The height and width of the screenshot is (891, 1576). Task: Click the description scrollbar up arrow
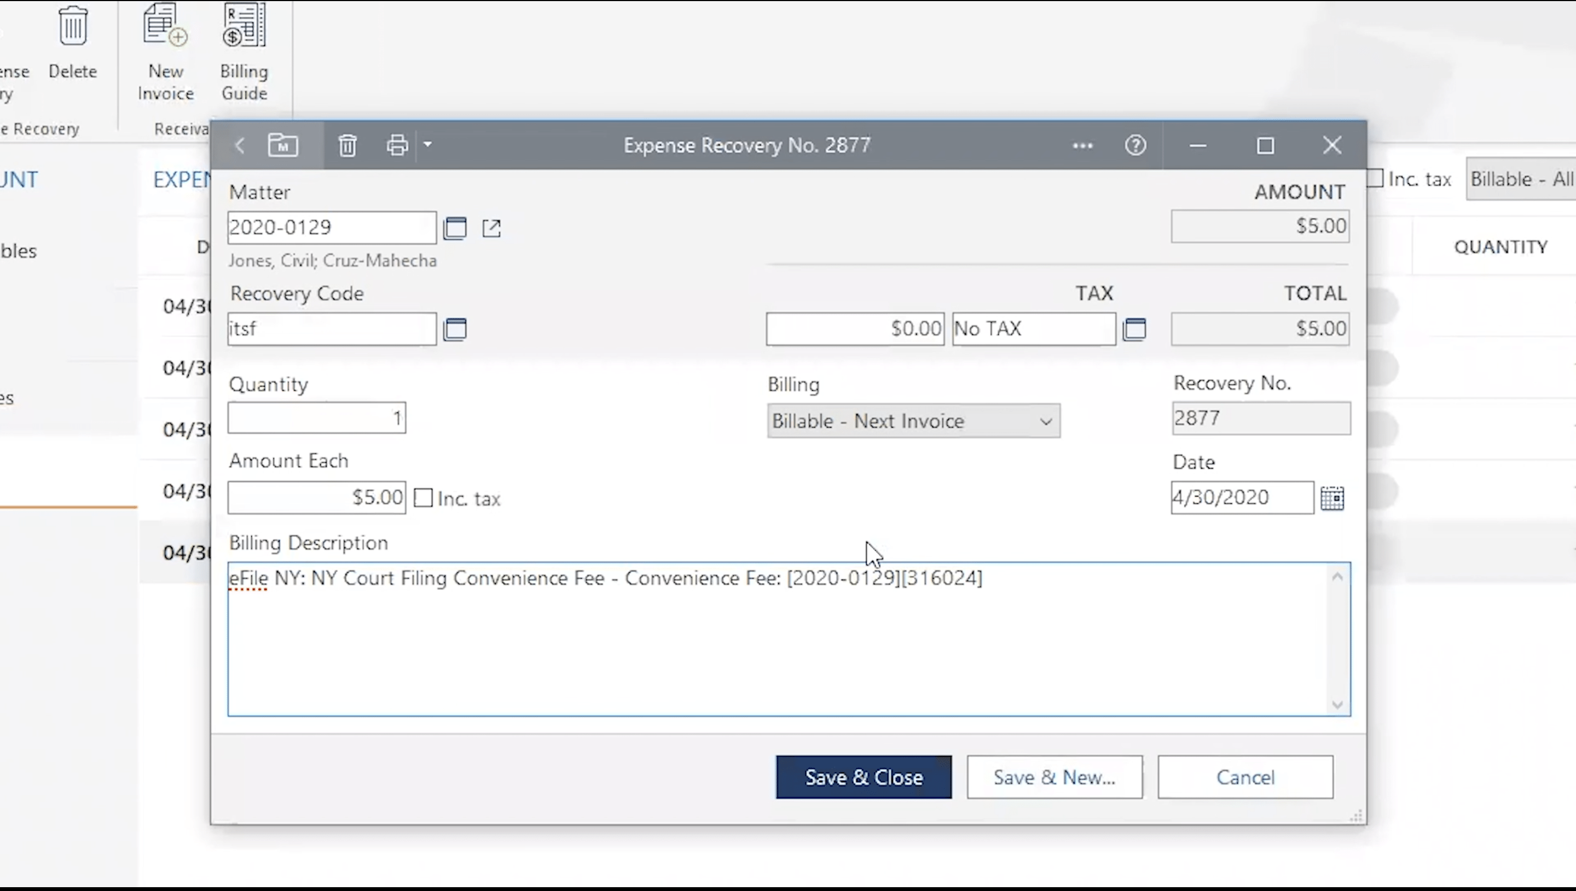1337,576
